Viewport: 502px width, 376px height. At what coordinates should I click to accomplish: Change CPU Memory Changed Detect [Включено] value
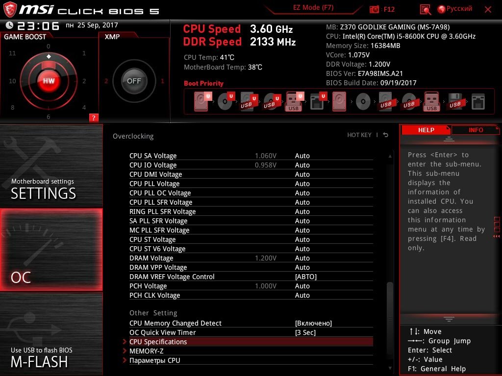[x=313, y=323]
